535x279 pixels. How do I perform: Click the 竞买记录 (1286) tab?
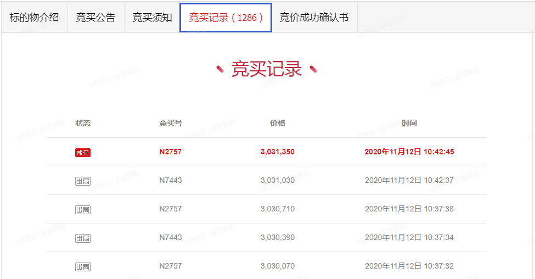pyautogui.click(x=226, y=17)
